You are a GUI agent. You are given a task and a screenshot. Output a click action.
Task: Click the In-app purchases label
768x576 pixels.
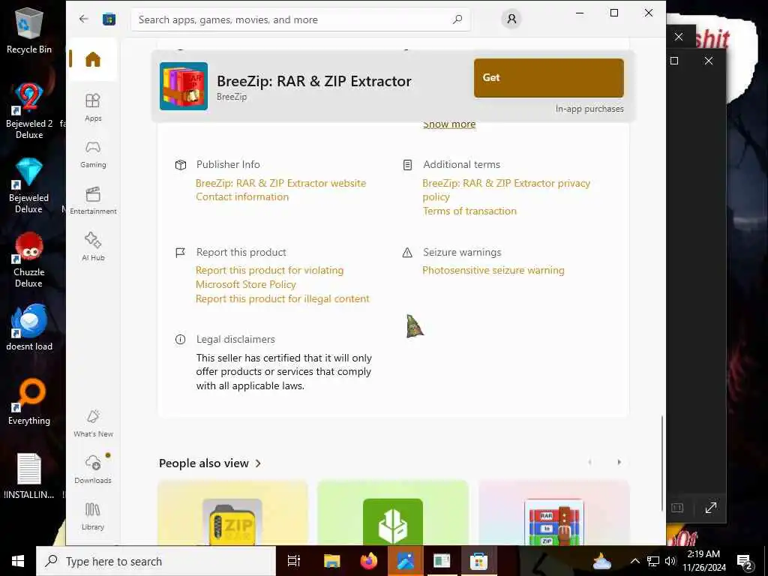pos(589,109)
